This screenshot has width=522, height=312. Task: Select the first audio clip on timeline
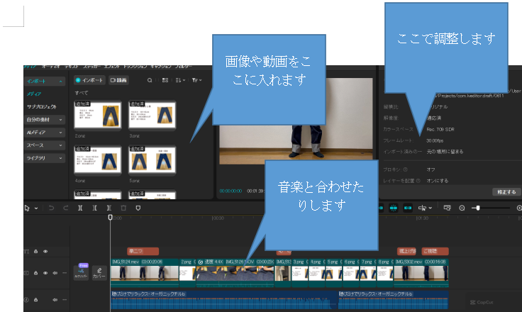[224, 300]
